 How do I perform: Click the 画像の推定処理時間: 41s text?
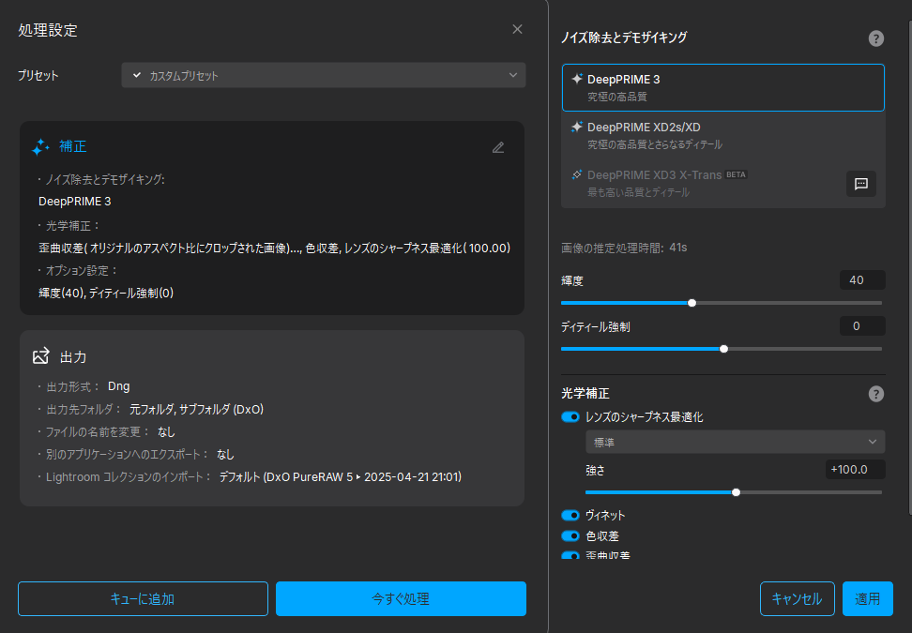tap(624, 248)
